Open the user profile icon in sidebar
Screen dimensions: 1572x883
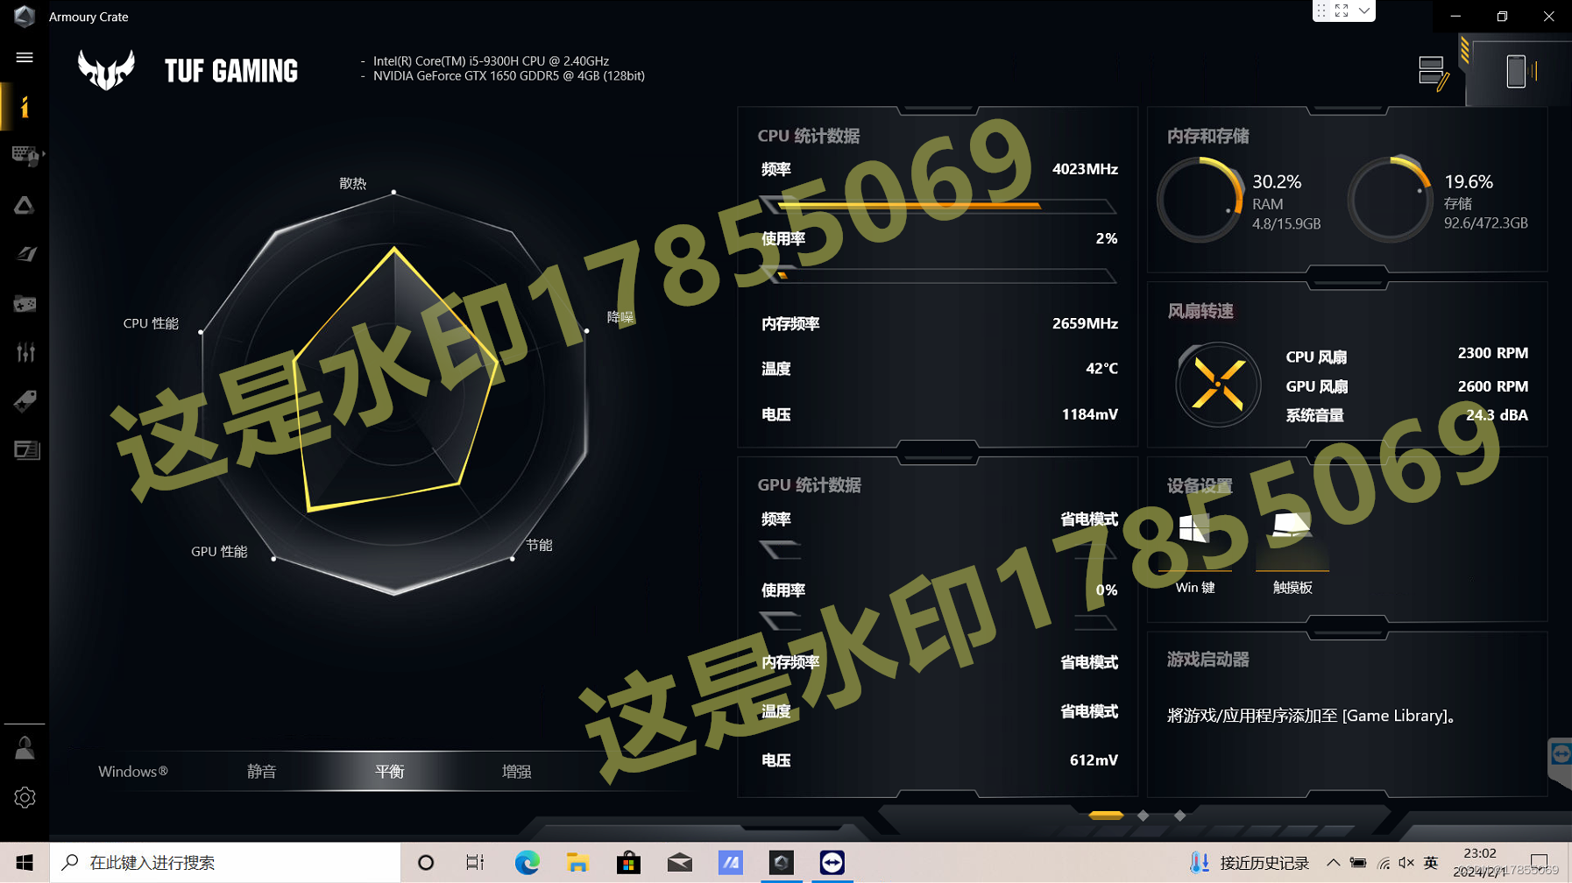[x=25, y=748]
